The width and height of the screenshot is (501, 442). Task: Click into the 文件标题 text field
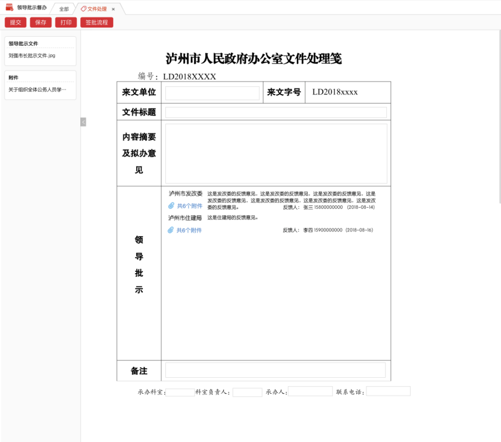[x=275, y=112]
